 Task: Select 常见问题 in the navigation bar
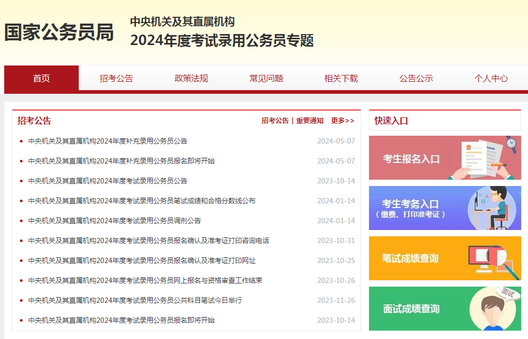(x=266, y=78)
